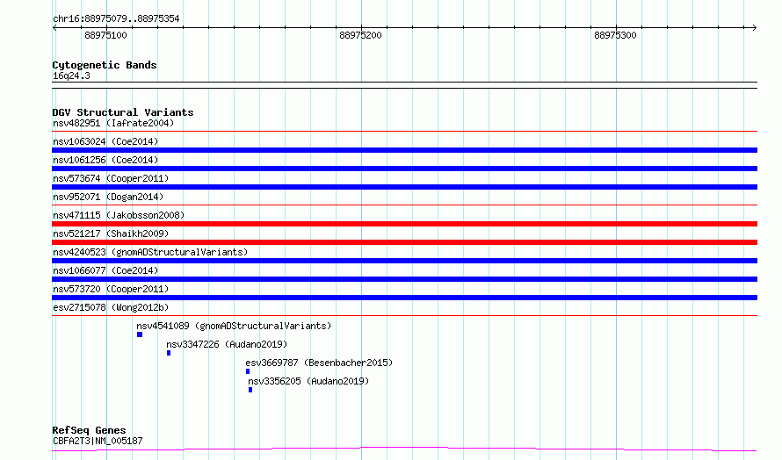Click nsv573674 (Cooper2011) label
Image resolution: width=782 pixels, height=460 pixels.
point(111,178)
